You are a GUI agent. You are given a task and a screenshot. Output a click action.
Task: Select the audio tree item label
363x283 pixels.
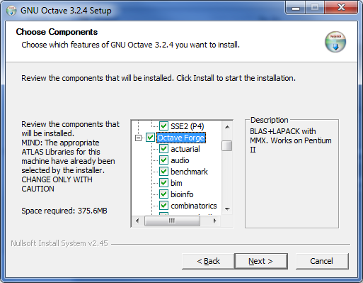(x=180, y=160)
